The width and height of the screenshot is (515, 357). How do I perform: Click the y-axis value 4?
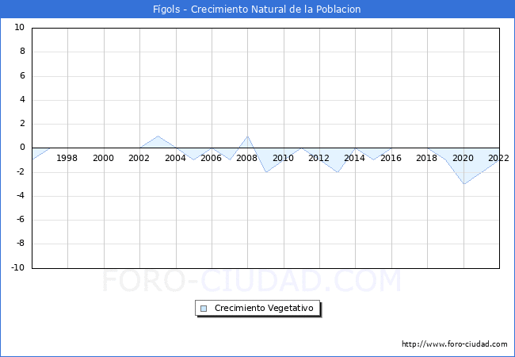pyautogui.click(x=22, y=100)
